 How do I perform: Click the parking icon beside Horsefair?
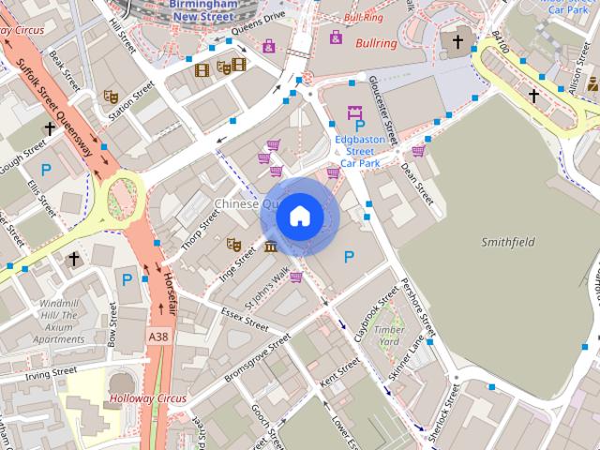[127, 278]
